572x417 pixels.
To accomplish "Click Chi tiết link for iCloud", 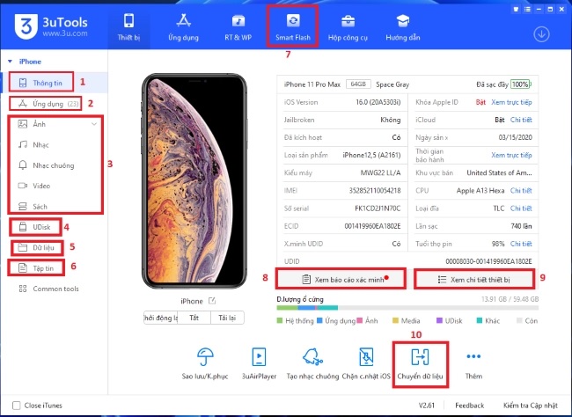I will 521,120.
